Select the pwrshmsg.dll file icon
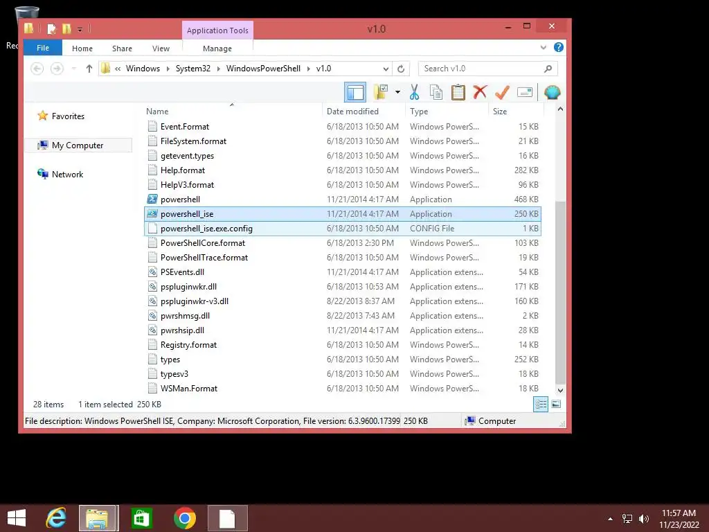The height and width of the screenshot is (532, 709). [152, 315]
